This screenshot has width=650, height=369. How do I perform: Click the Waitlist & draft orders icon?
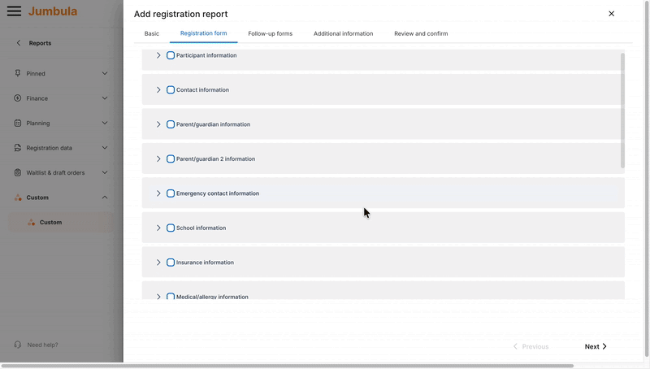tap(18, 172)
